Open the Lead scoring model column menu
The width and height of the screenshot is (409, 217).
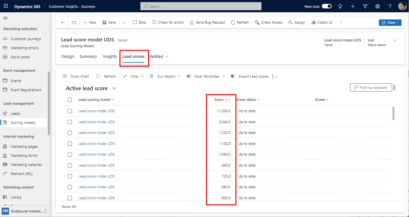click(x=96, y=100)
